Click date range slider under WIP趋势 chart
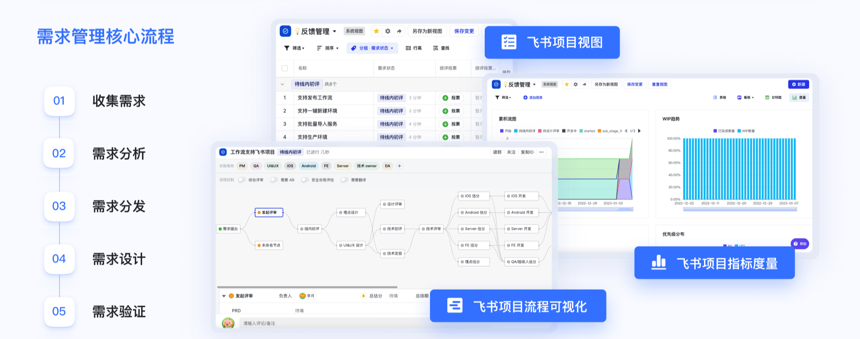 point(740,209)
